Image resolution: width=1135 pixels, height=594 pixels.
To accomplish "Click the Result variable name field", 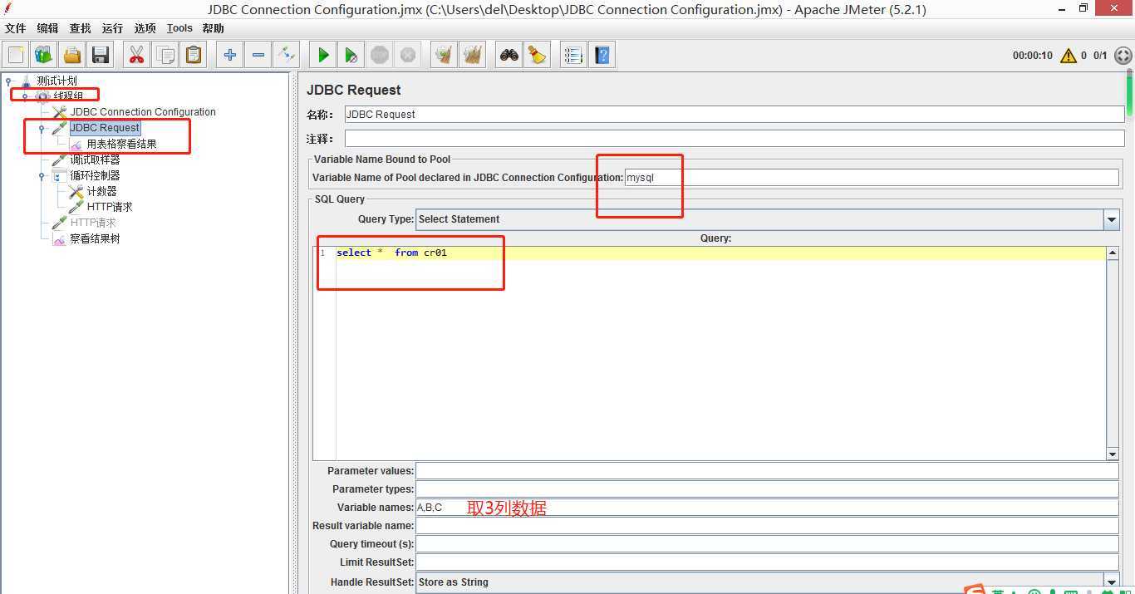I will (767, 526).
